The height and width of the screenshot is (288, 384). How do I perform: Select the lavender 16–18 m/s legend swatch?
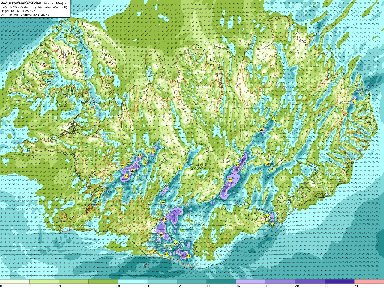tap(251, 282)
